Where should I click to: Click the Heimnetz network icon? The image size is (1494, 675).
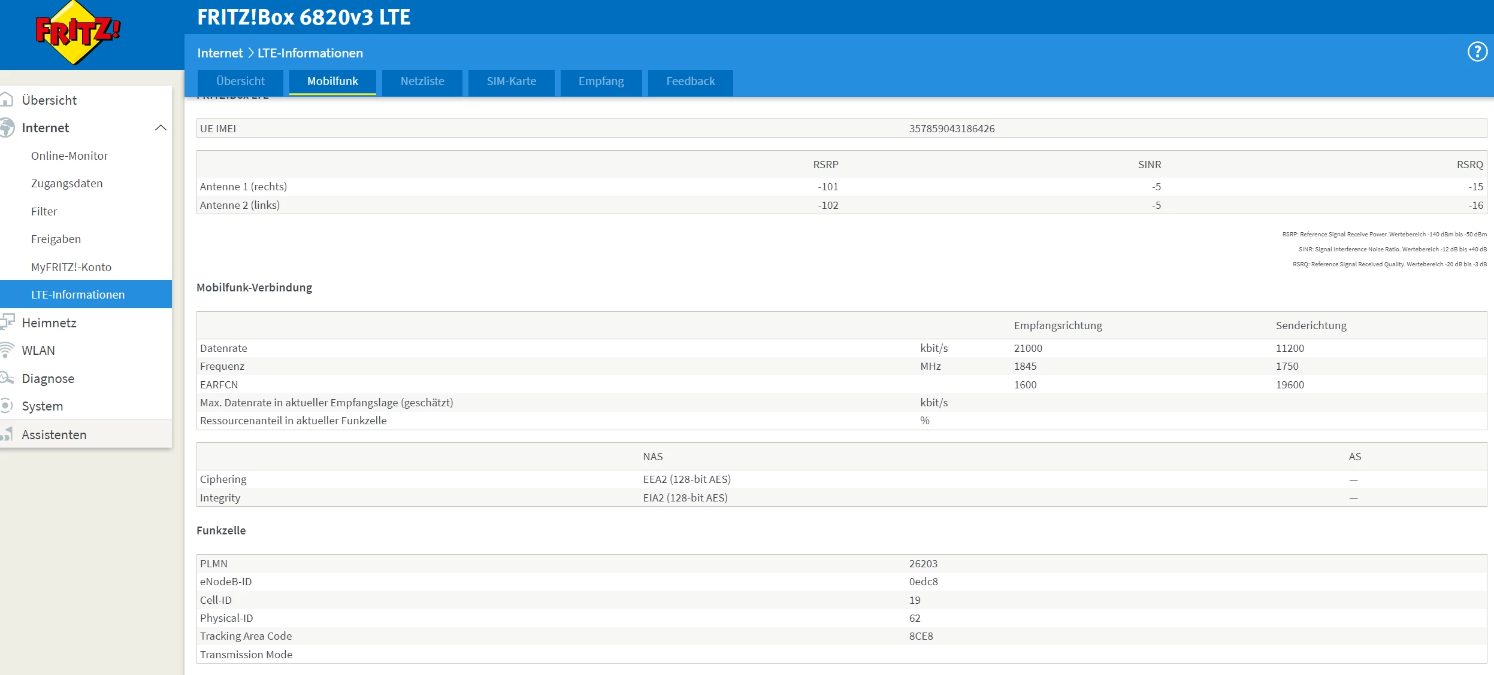(x=7, y=322)
